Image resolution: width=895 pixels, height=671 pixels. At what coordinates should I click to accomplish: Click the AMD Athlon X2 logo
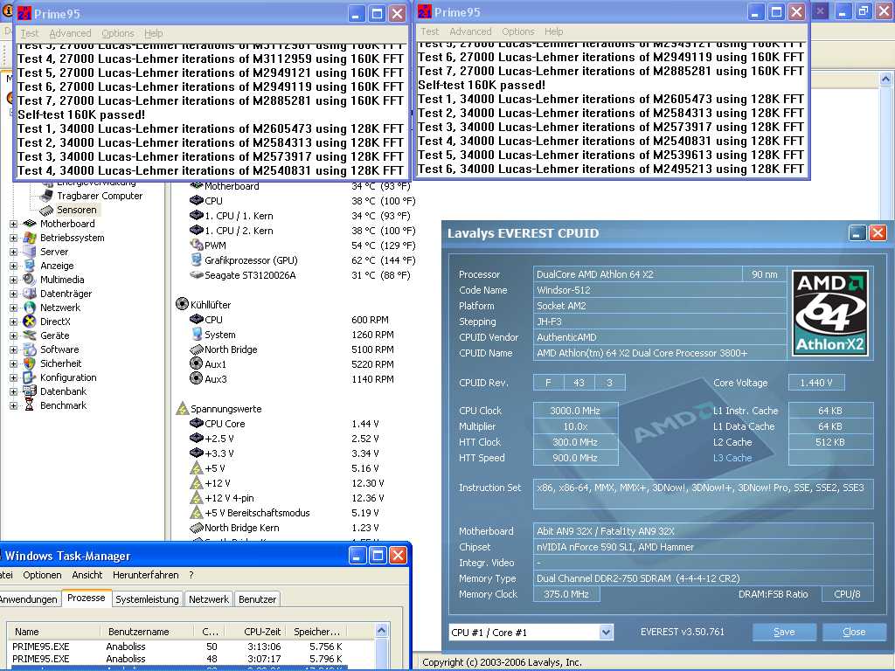830,314
